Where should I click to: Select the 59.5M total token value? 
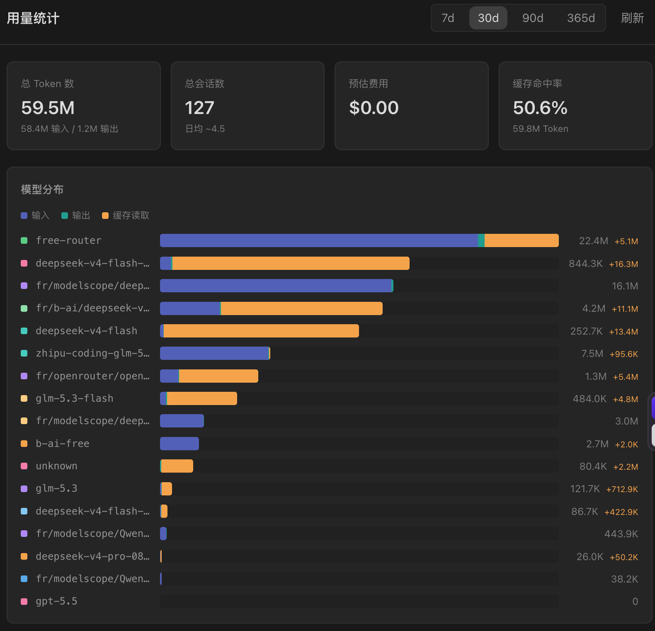(48, 108)
